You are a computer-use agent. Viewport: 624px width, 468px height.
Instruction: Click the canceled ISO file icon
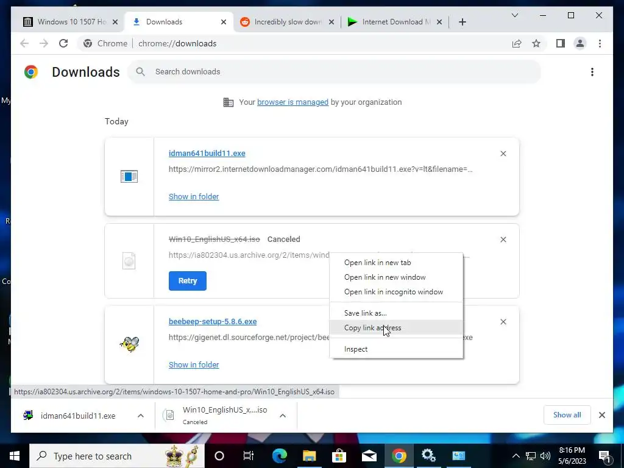click(x=129, y=261)
